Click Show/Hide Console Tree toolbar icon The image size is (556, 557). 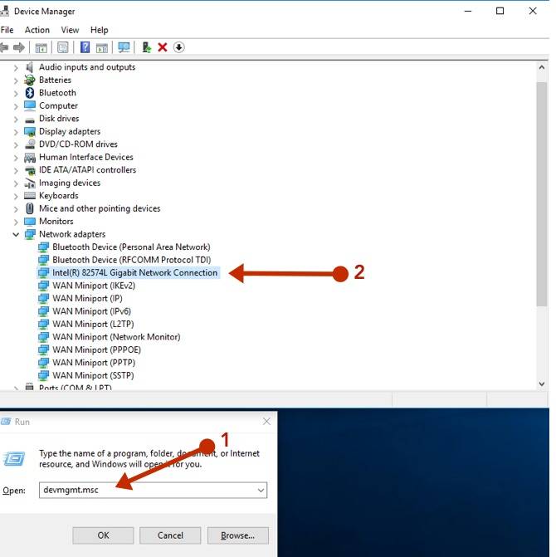[41, 47]
